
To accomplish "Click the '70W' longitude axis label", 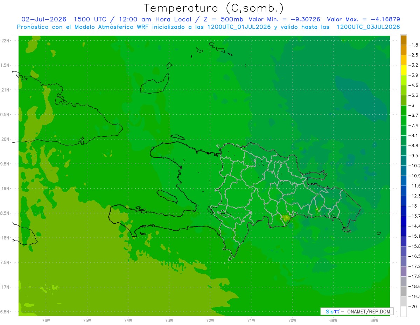I will pyautogui.click(x=292, y=320).
